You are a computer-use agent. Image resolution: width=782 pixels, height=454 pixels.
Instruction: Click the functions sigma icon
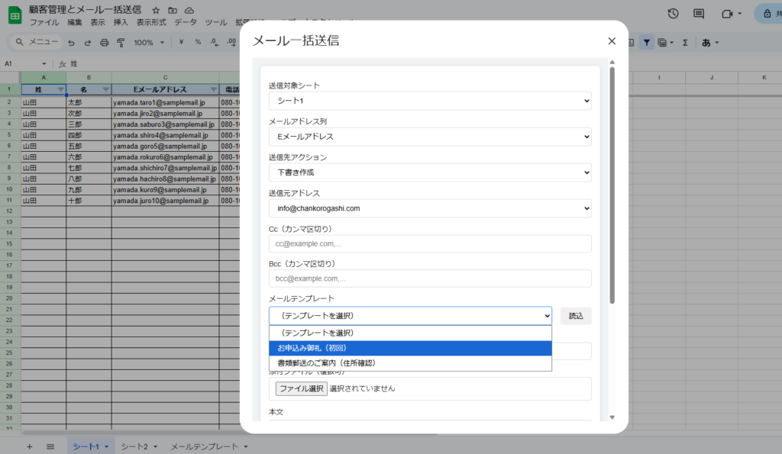[685, 43]
